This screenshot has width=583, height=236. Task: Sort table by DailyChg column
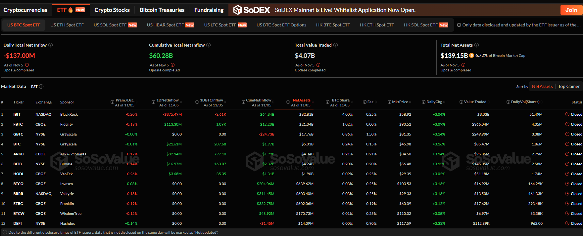coord(444,102)
